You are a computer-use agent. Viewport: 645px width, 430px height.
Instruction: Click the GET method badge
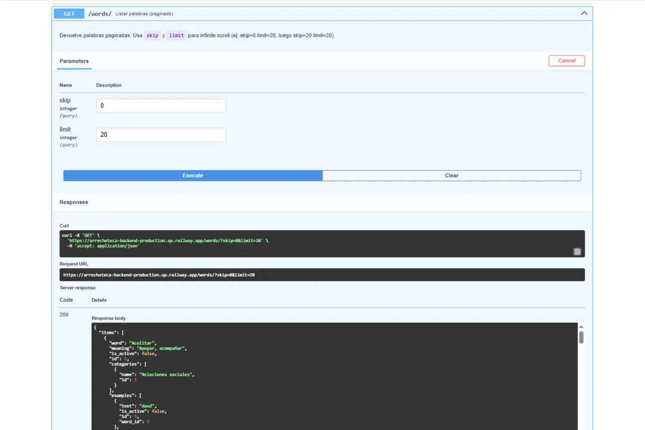point(68,13)
